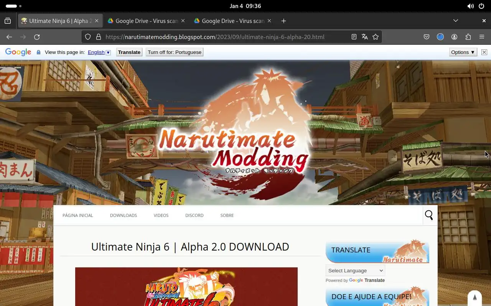Open system volume indicator
Viewport: 491px width, 306px height.
[470, 6]
